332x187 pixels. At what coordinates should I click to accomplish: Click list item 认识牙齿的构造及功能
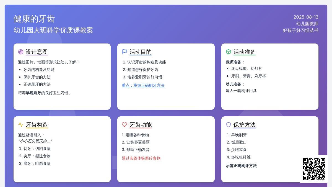tap(147, 62)
